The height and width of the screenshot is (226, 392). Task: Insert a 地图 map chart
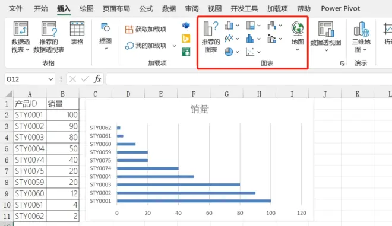[298, 36]
